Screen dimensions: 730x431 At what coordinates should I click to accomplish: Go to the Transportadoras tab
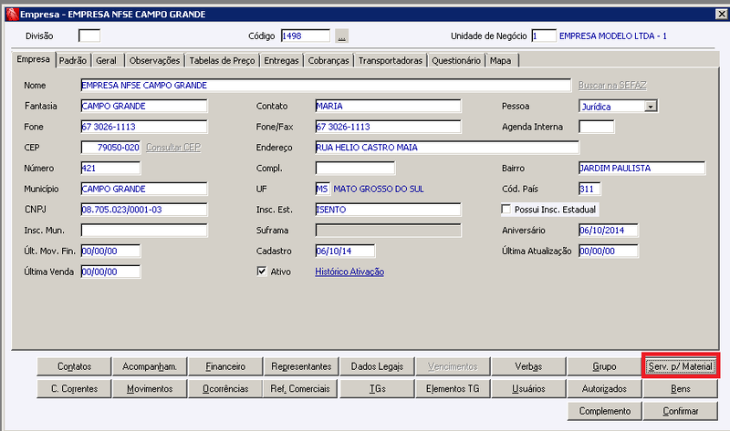(391, 60)
